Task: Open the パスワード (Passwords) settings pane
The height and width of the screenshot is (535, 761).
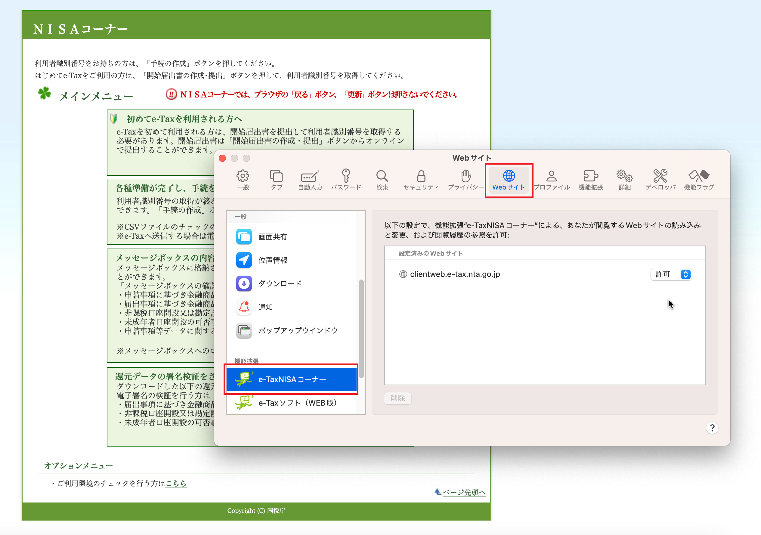Action: pos(346,180)
